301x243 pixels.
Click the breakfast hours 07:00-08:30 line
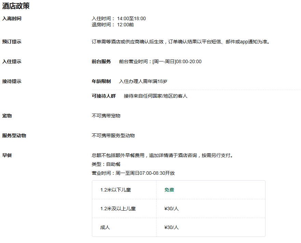tap(133, 173)
